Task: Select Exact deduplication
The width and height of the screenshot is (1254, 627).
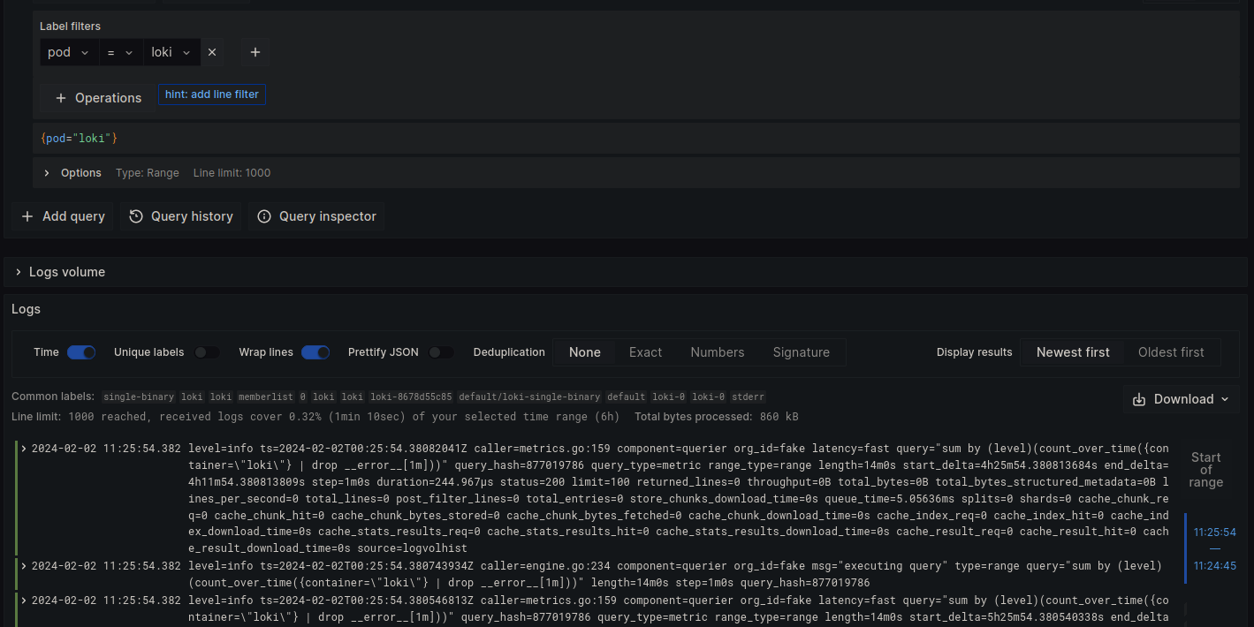Action: [x=646, y=352]
